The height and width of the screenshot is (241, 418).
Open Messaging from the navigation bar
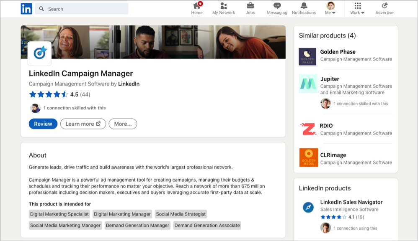pyautogui.click(x=277, y=8)
